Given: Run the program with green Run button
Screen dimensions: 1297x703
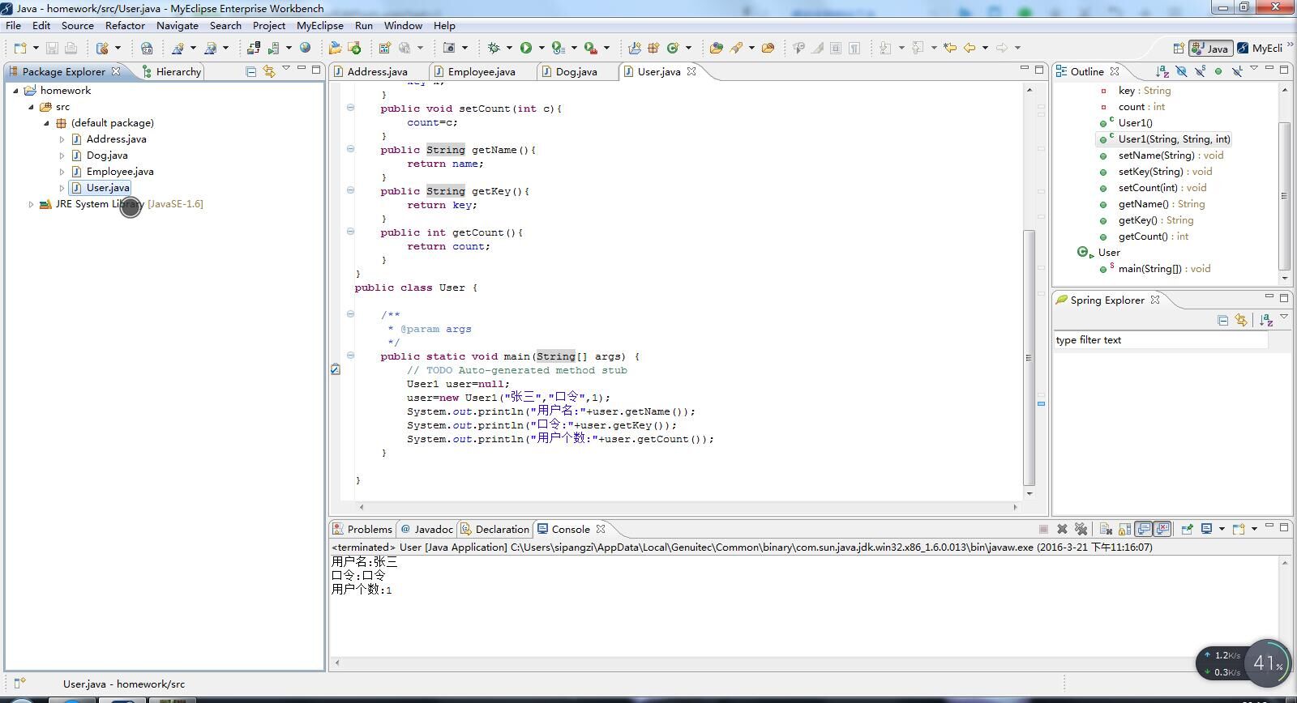Looking at the screenshot, I should coord(526,48).
